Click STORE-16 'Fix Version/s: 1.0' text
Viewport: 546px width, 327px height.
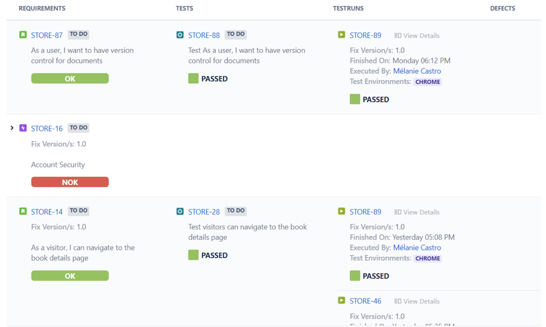58,144
